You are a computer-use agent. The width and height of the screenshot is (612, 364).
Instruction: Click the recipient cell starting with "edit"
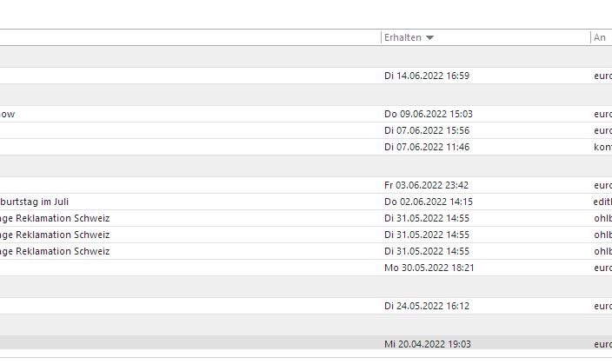click(x=602, y=202)
